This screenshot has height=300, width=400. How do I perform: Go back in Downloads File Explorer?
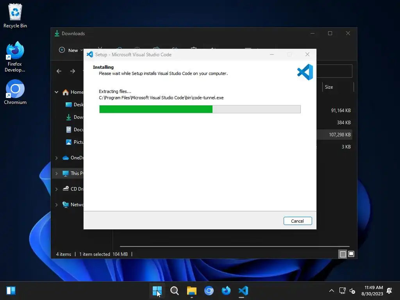[x=59, y=71]
